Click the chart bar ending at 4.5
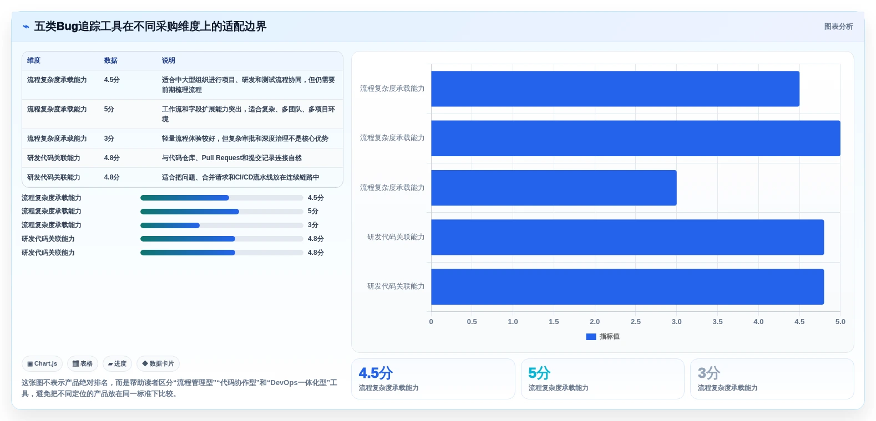Viewport: 876px width, 421px height. (615, 89)
